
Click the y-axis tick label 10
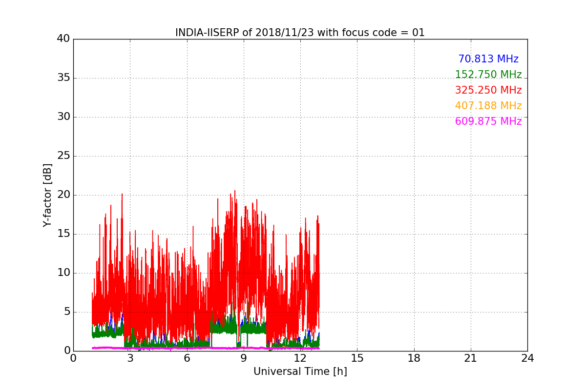pos(63,273)
